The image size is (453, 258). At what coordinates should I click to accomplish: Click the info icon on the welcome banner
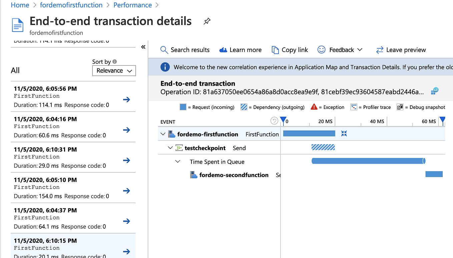(x=165, y=67)
